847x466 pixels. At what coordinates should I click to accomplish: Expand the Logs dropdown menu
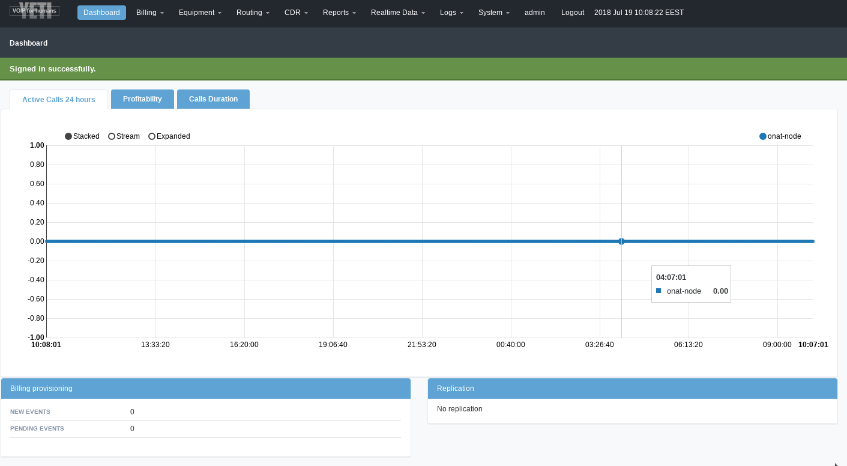(x=451, y=13)
